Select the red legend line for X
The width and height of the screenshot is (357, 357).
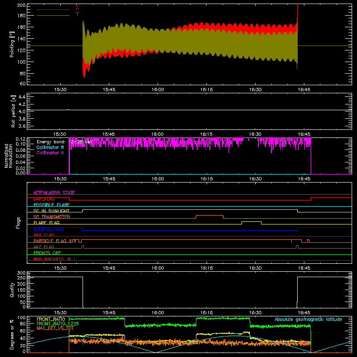coord(53,9)
